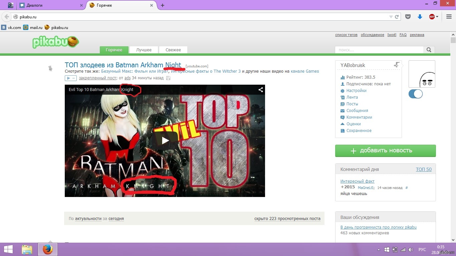456x256 pixels.
Task: Open the обсуждаемое link
Action: coord(373,35)
